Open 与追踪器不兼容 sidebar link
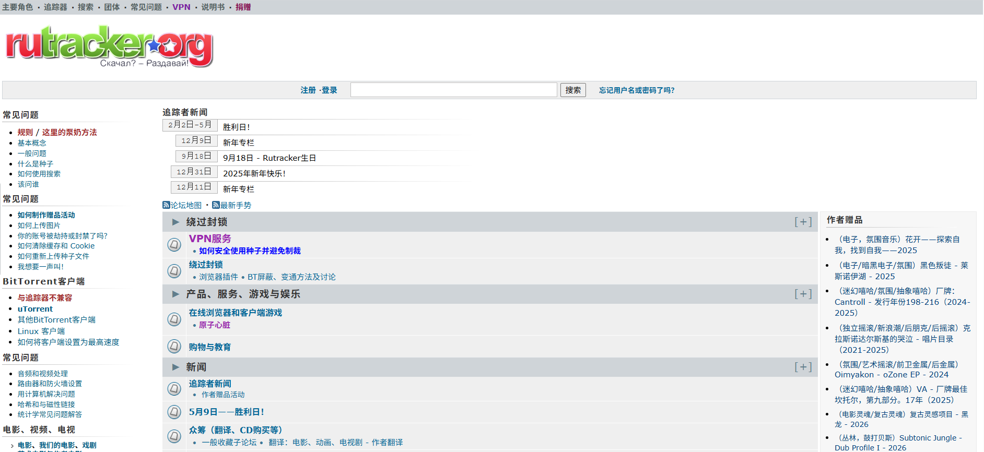 click(45, 298)
